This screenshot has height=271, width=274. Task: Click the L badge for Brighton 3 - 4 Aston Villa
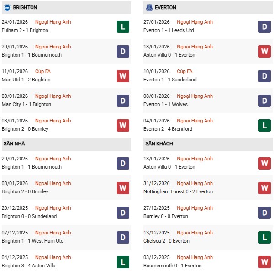tap(123, 262)
